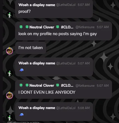Click the avatar next to "I DONT EVEN LIKE ANYBODY"
The width and height of the screenshot is (119, 123).
[x=10, y=95]
